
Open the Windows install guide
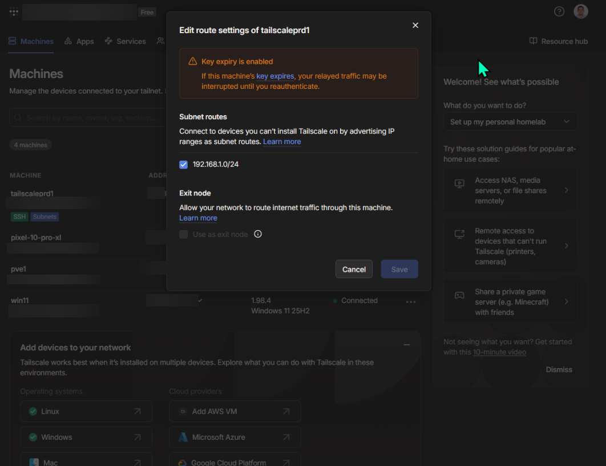pyautogui.click(x=86, y=438)
